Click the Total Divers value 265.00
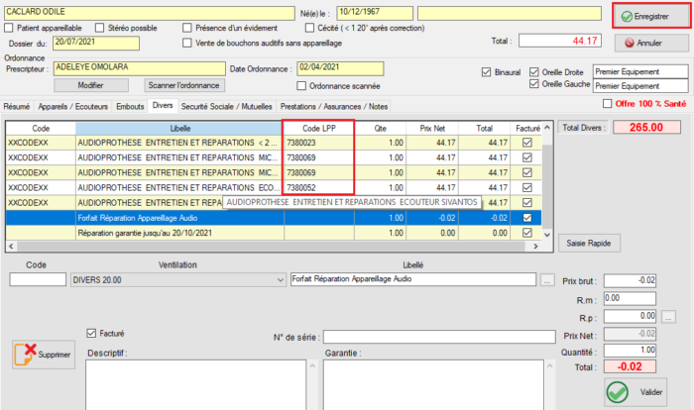This screenshot has width=694, height=410. tap(646, 128)
